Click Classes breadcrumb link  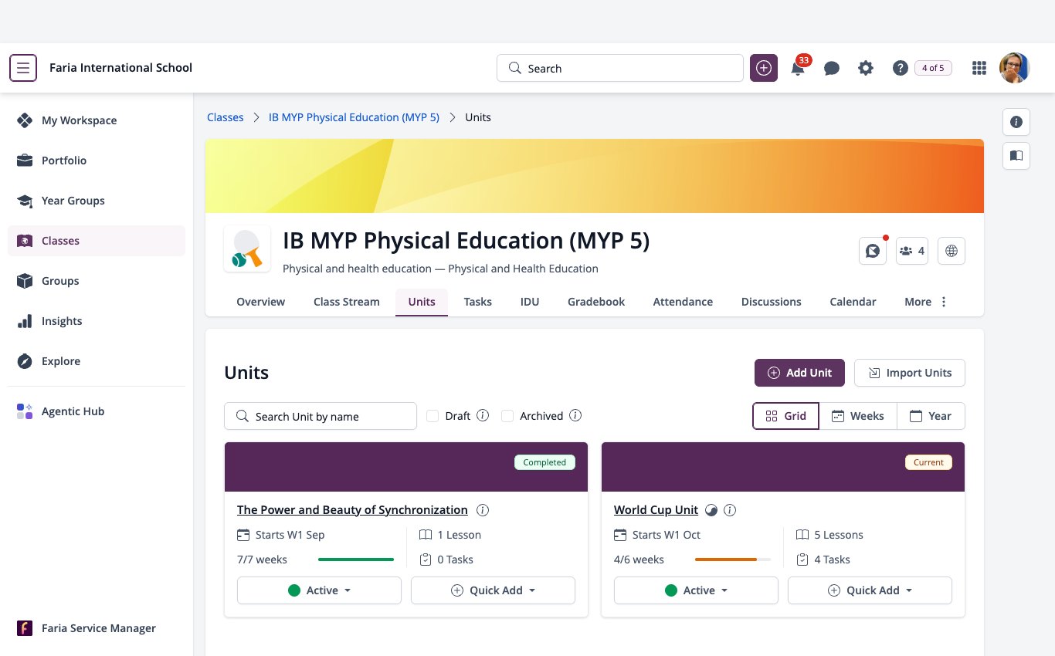226,117
